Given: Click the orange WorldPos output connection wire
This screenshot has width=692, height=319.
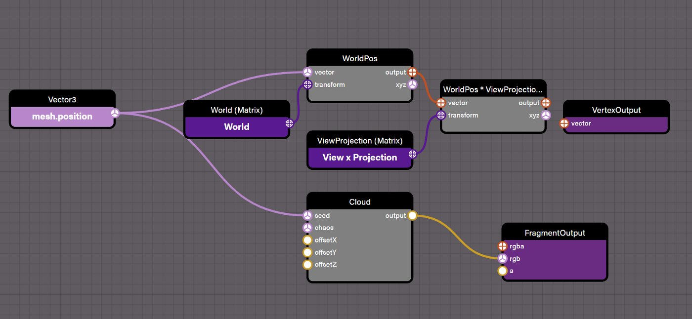Looking at the screenshot, I should pos(427,87).
